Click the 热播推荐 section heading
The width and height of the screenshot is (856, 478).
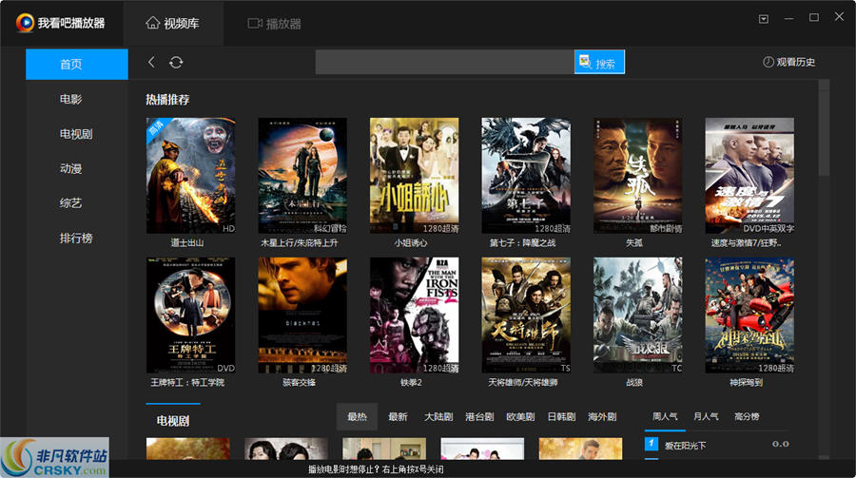(167, 100)
